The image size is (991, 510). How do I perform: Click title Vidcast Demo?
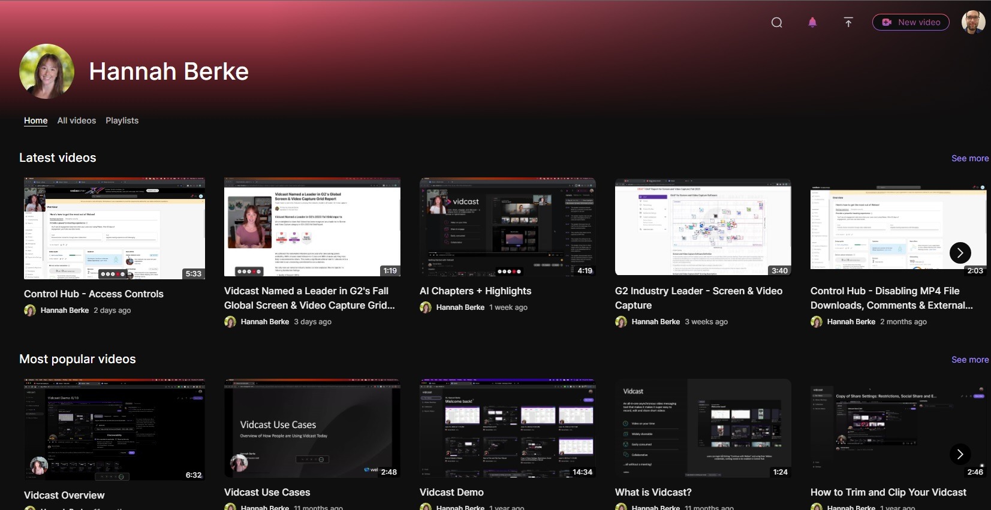(x=451, y=492)
